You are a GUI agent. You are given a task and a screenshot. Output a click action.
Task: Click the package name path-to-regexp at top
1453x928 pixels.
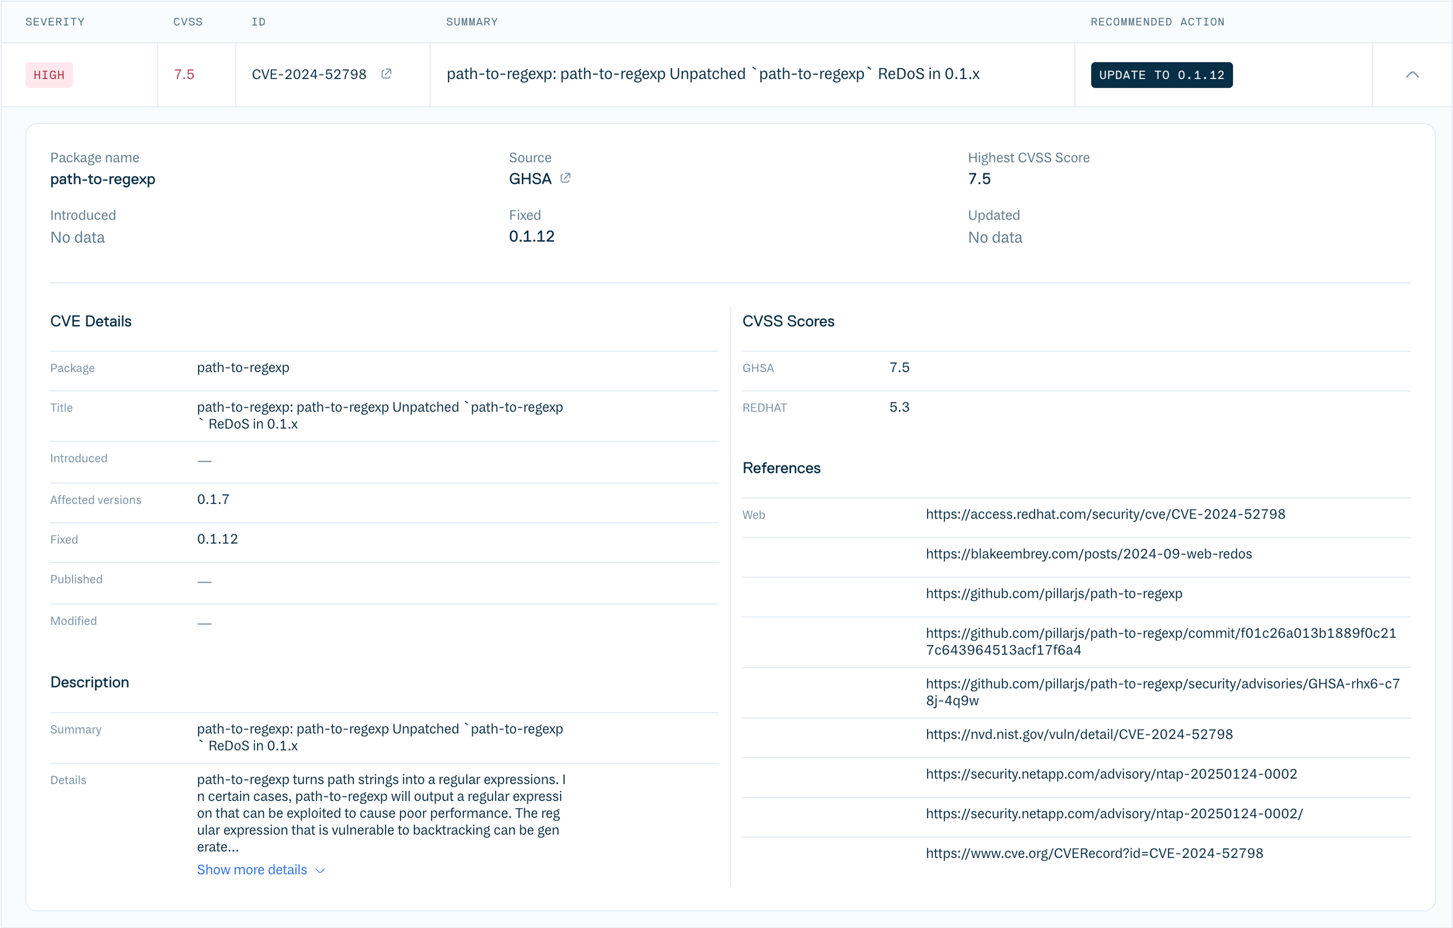(103, 179)
